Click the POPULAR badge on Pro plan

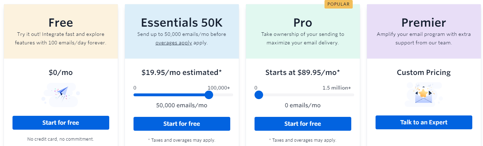click(x=338, y=4)
